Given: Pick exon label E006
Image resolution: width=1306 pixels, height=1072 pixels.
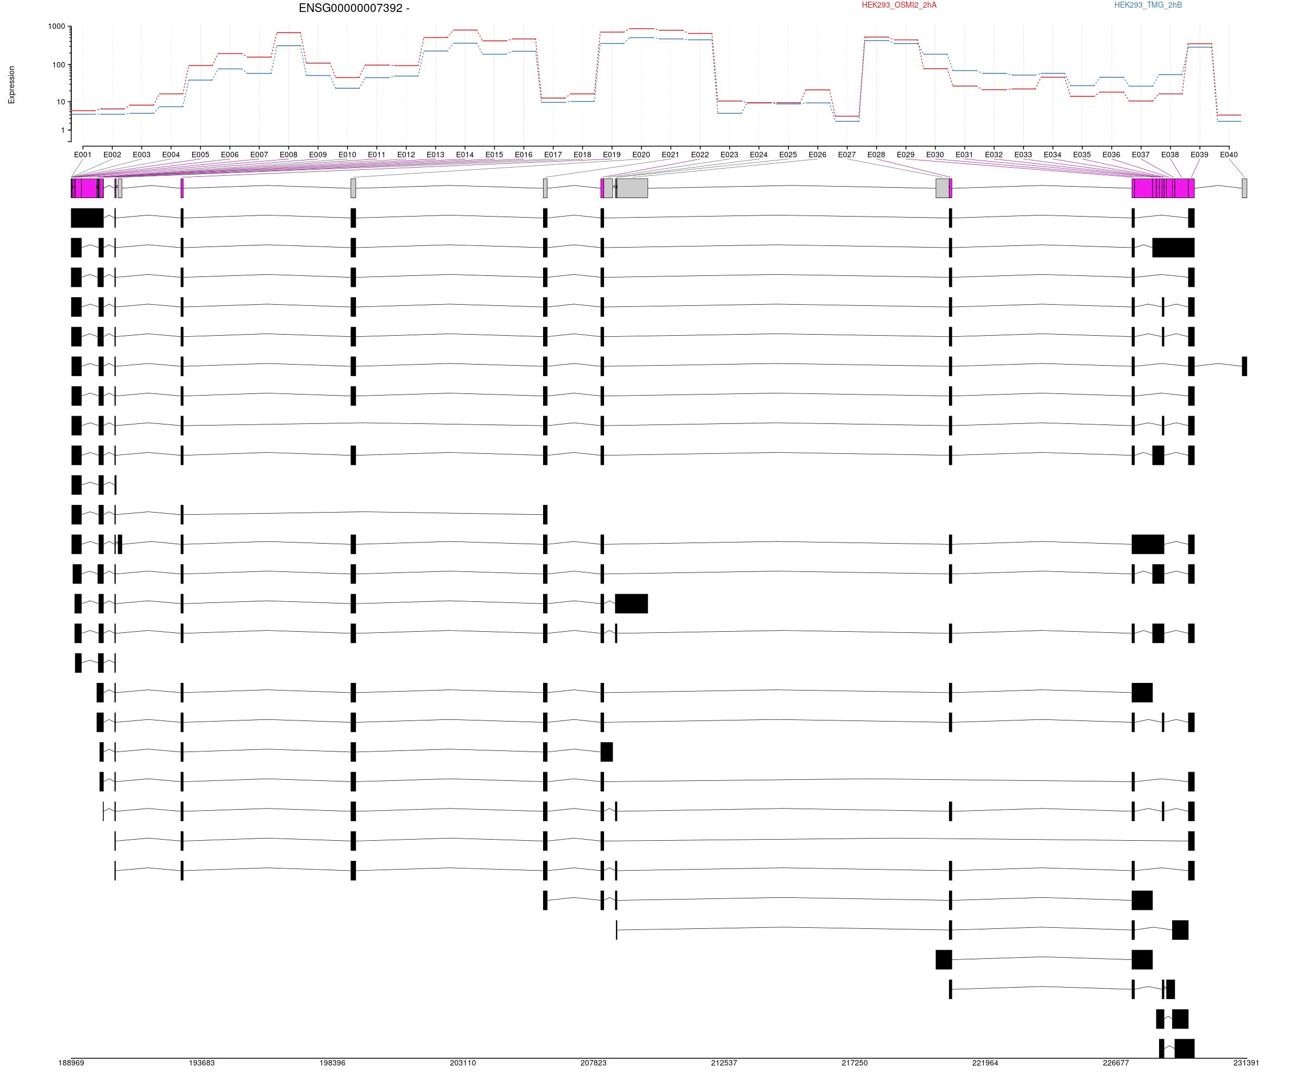Looking at the screenshot, I should tap(230, 155).
